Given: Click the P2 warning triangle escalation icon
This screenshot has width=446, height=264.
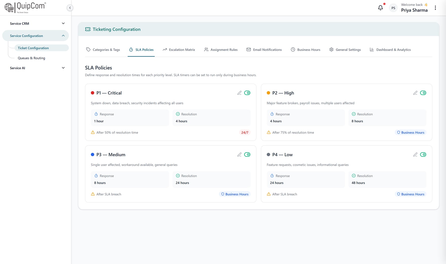Looking at the screenshot, I should coord(269,132).
